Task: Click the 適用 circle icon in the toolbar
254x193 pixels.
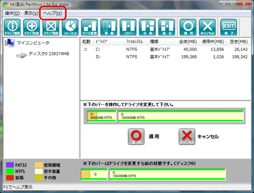Action: 188,27
